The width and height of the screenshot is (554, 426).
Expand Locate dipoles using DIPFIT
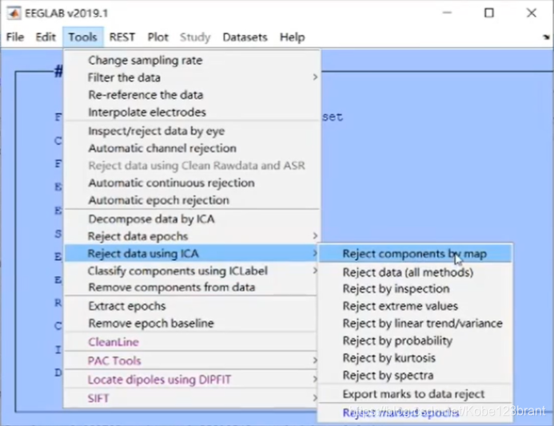tap(193, 380)
